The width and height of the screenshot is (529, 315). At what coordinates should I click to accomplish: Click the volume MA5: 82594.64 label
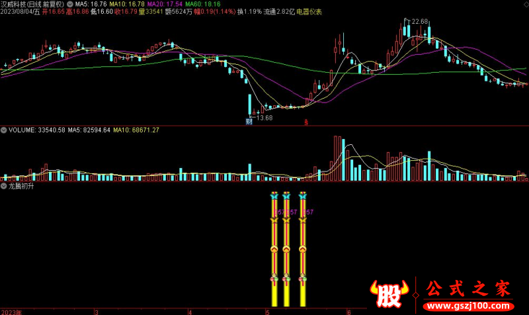(x=89, y=130)
